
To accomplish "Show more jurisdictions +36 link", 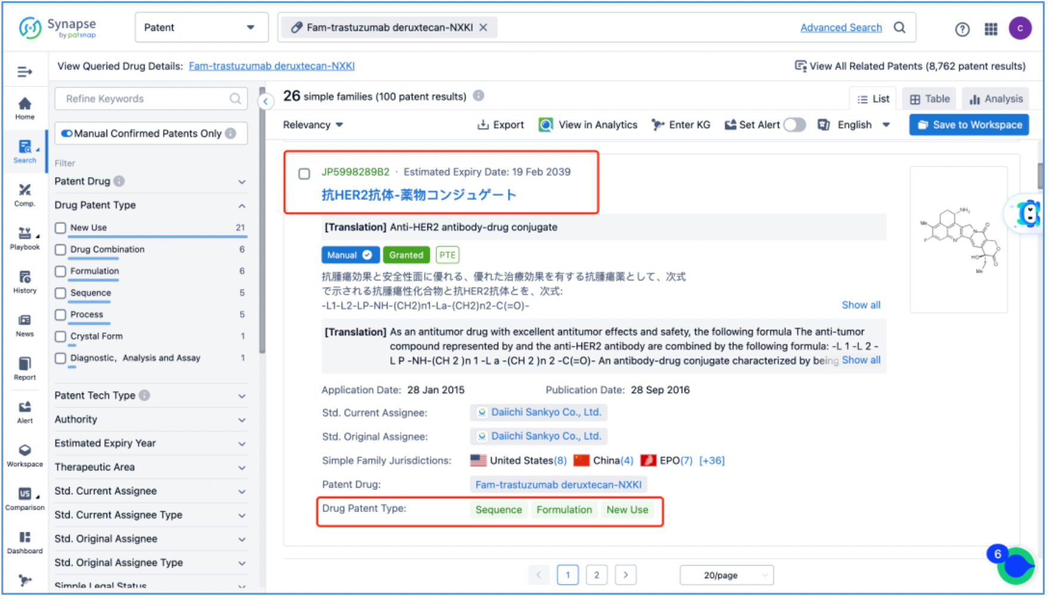I will pyautogui.click(x=712, y=460).
